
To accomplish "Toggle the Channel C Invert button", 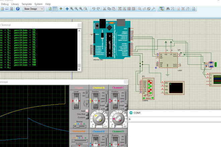I will 126,106.
